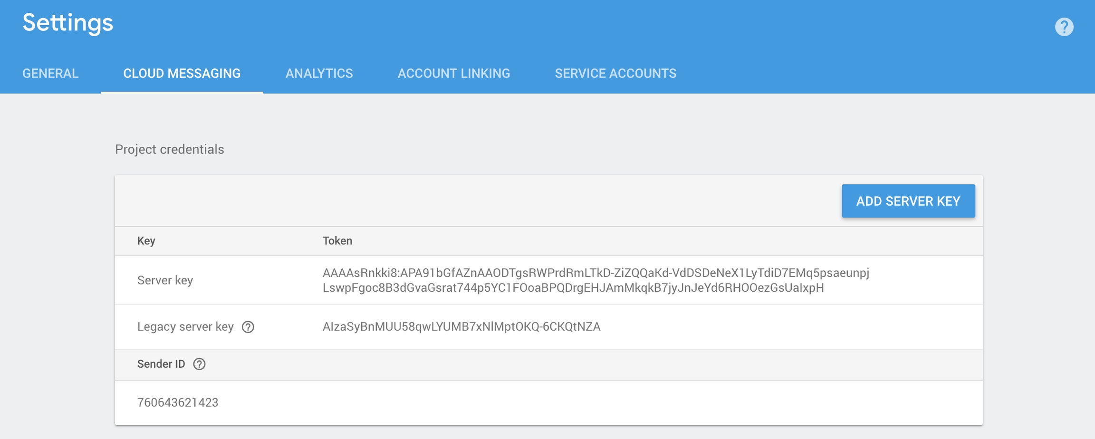Click the Settings page title

(x=68, y=23)
